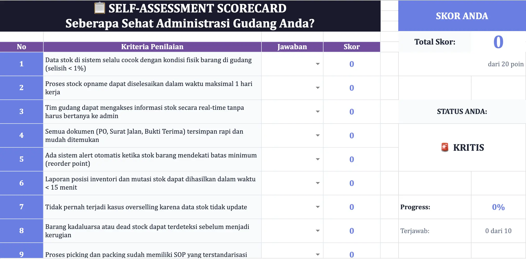Expand the answer dropdown for row 4

pos(318,135)
